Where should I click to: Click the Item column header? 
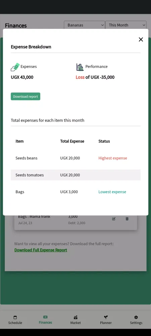pos(19,141)
